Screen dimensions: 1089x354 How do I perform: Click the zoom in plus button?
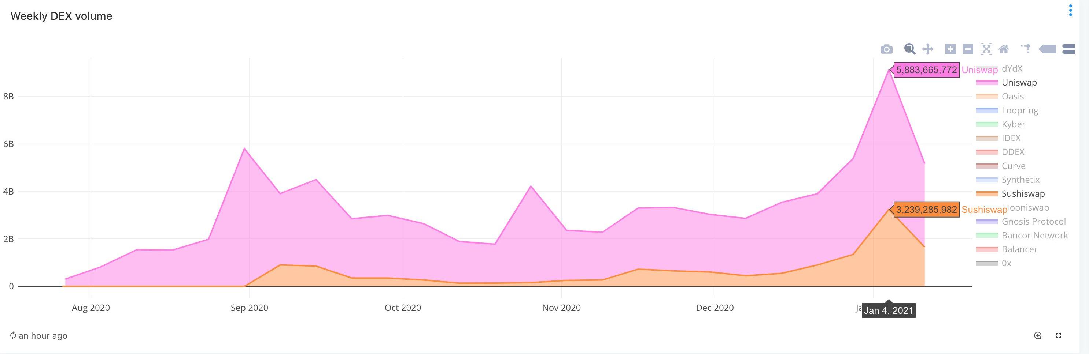coord(950,49)
